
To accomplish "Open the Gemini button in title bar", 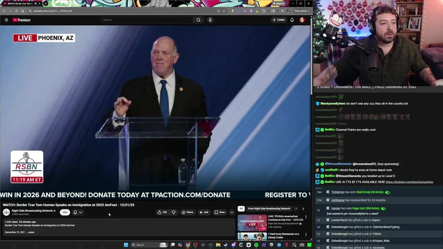I will click(x=278, y=3).
